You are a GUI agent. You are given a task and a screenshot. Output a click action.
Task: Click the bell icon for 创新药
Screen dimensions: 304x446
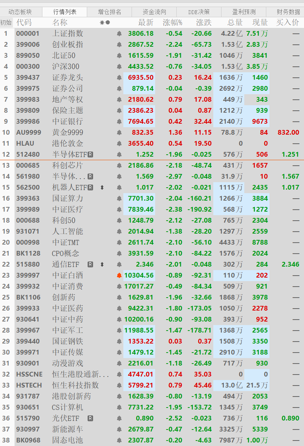[119, 298]
